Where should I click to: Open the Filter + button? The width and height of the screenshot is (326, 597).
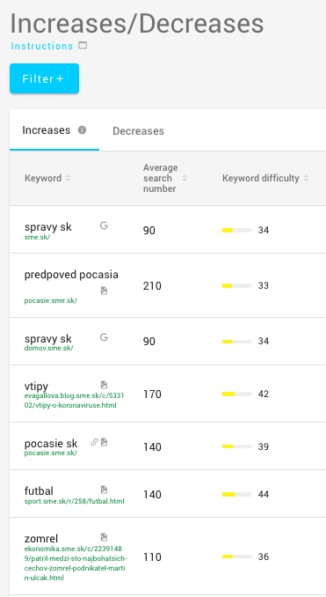tap(44, 78)
